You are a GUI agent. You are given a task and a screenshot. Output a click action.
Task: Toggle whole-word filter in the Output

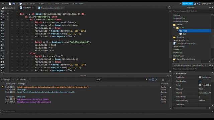153,80
